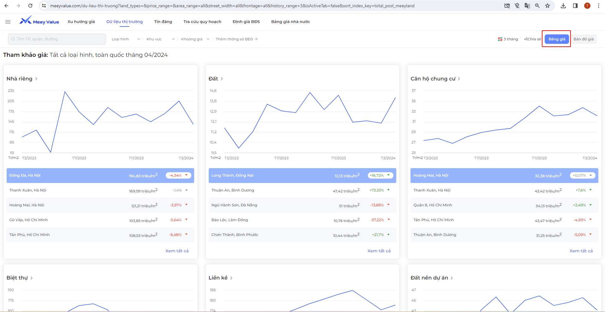605x312 pixels.
Task: Switch to Bản đồ giá view
Action: [x=584, y=39]
